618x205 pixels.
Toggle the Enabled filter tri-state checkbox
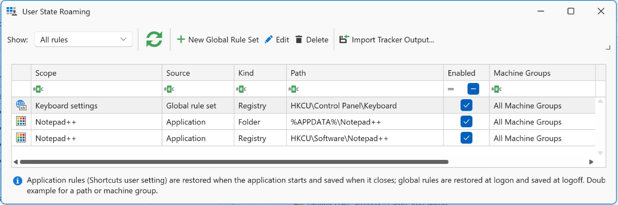coord(473,89)
